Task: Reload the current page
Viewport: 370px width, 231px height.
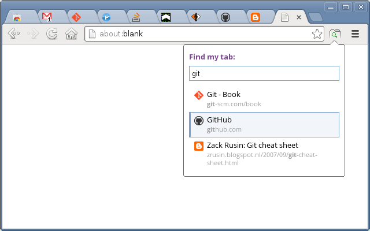Action: coord(52,33)
